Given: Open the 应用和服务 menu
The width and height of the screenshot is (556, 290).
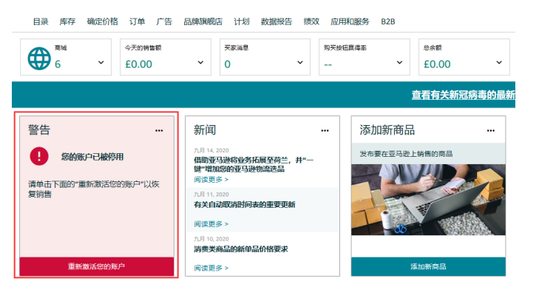Looking at the screenshot, I should tap(350, 21).
